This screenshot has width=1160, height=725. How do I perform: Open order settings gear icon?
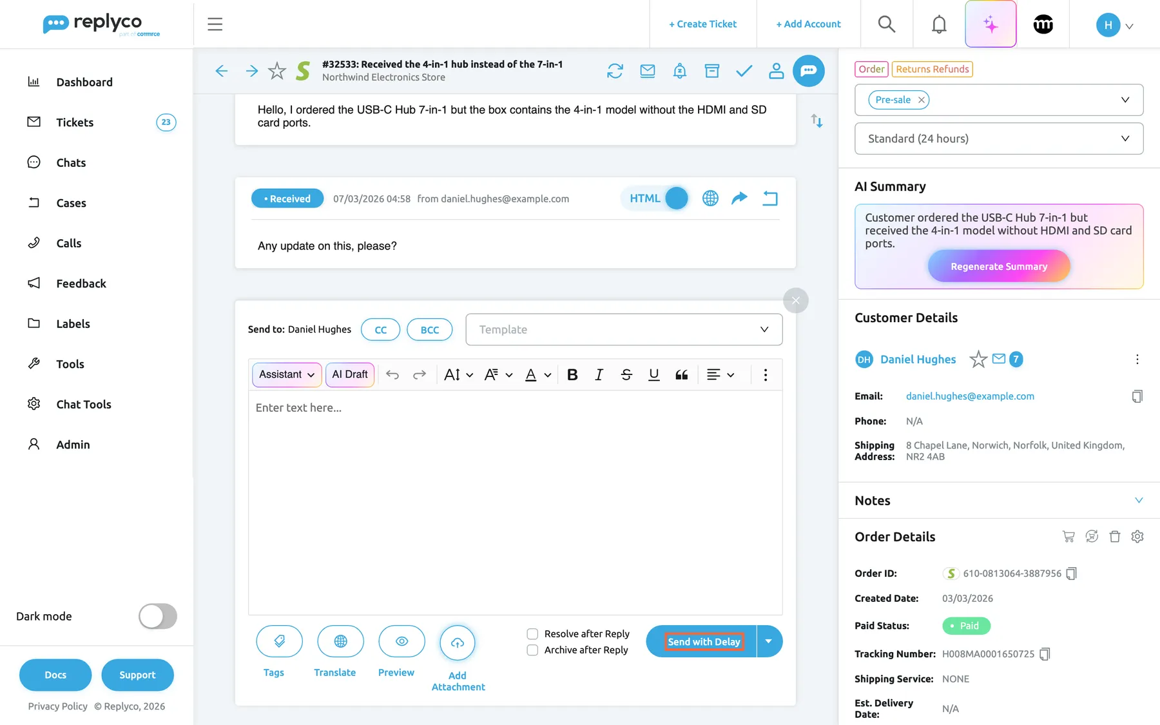click(1137, 536)
